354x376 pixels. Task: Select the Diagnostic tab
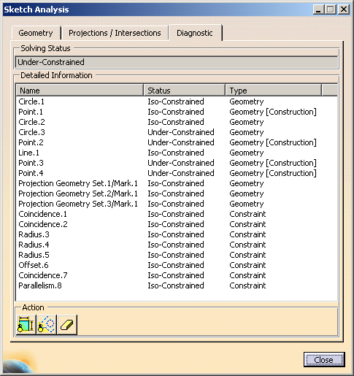195,33
